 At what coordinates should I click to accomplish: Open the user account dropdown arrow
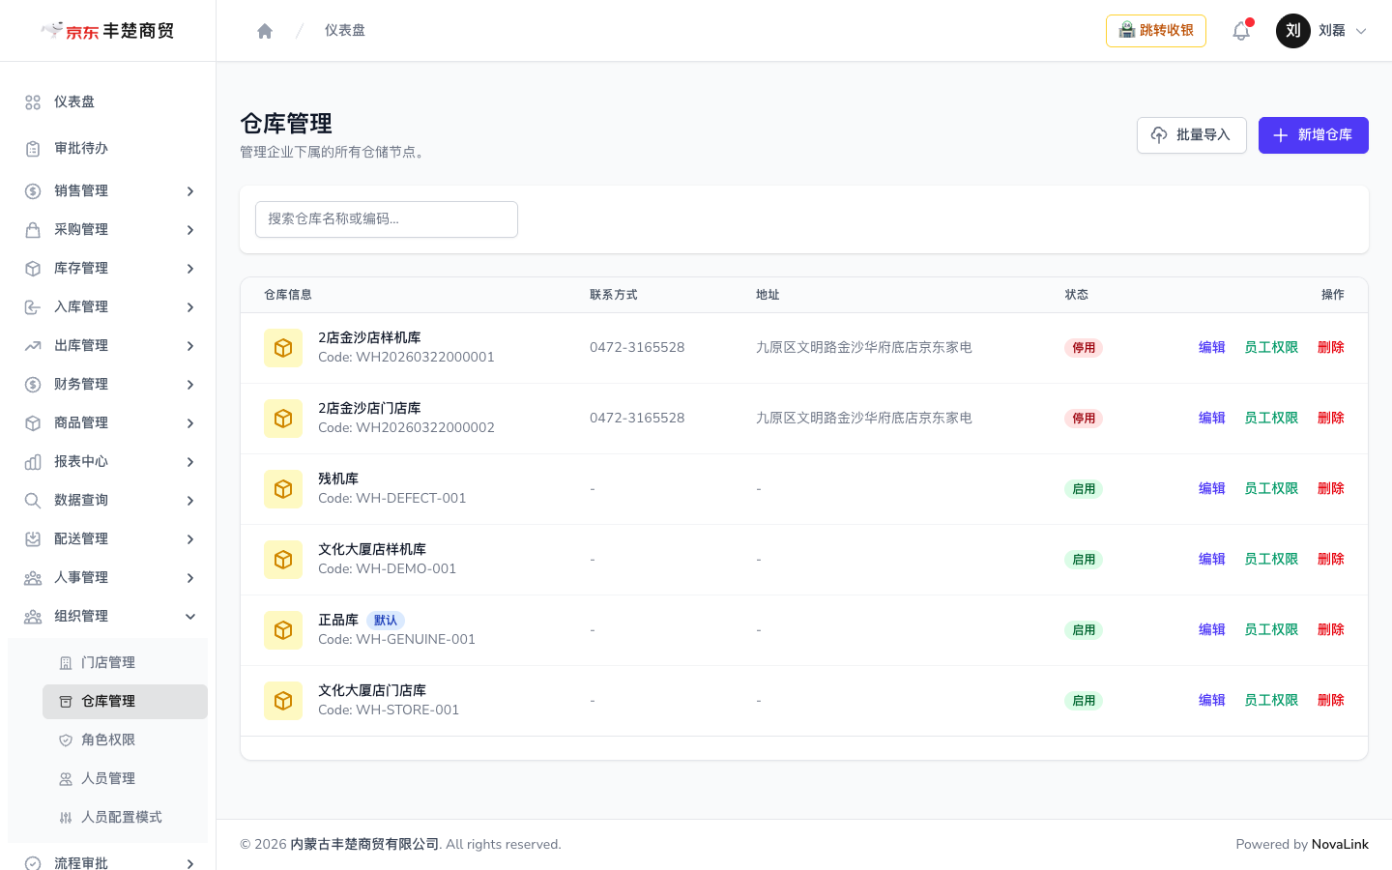pos(1361,31)
